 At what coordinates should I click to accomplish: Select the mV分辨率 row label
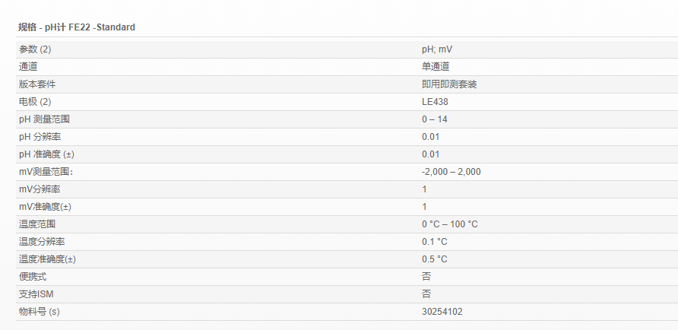[40, 189]
